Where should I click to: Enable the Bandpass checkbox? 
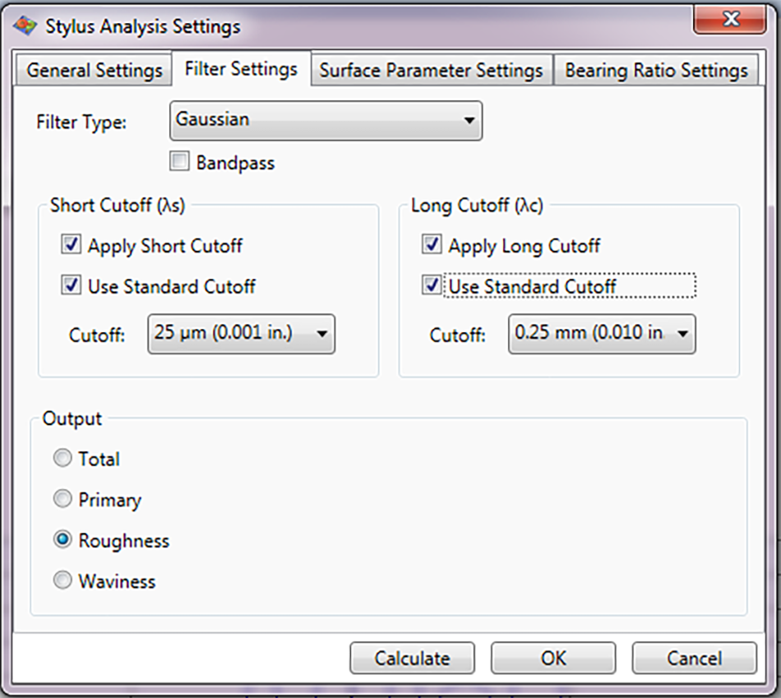[179, 163]
